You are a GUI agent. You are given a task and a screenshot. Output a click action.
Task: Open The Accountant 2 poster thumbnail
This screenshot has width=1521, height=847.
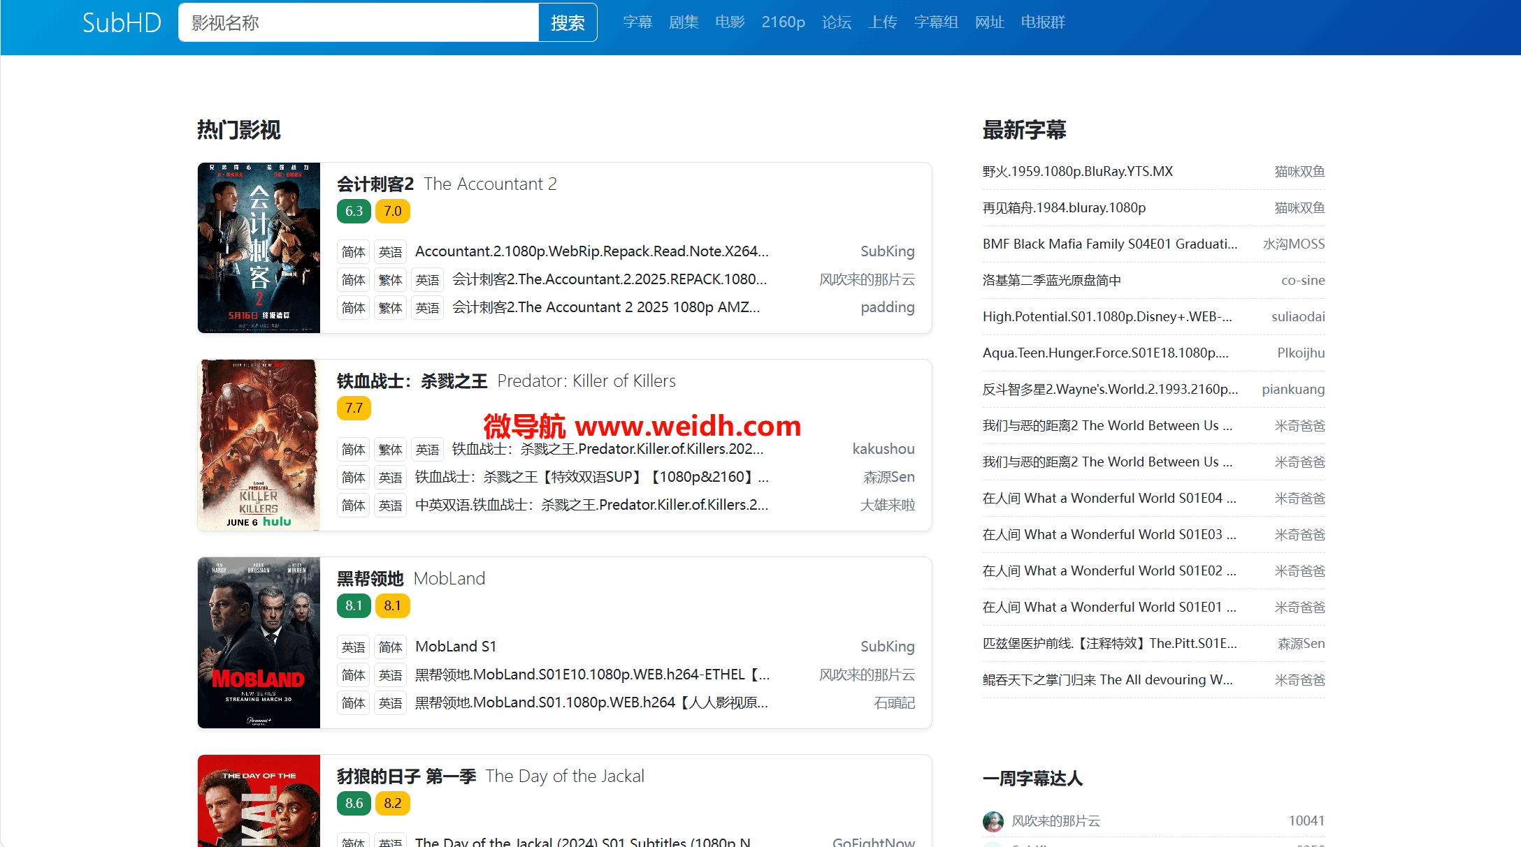point(259,248)
